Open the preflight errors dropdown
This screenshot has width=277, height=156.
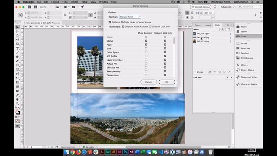[x=97, y=147]
